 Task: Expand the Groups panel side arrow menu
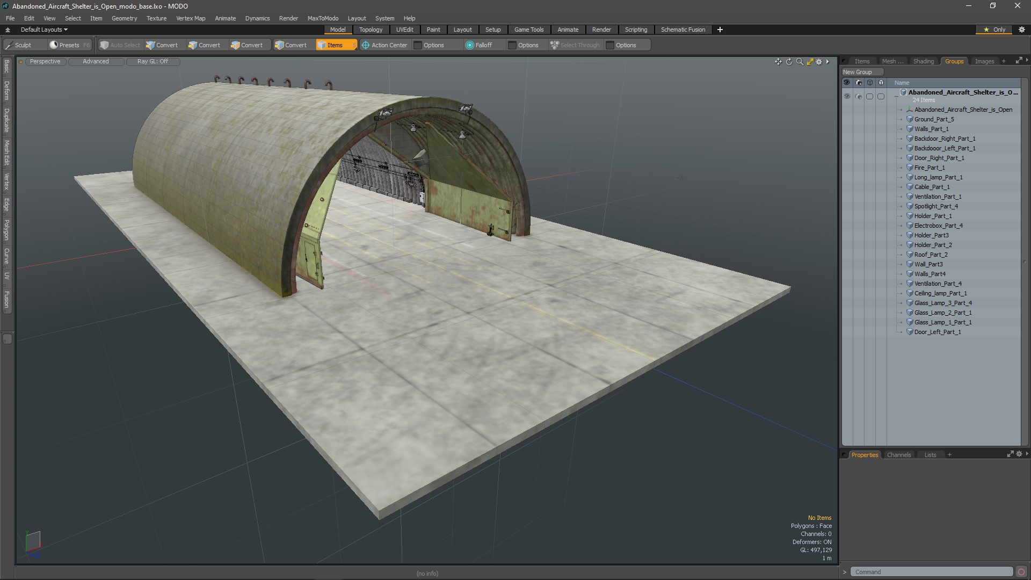[1027, 61]
